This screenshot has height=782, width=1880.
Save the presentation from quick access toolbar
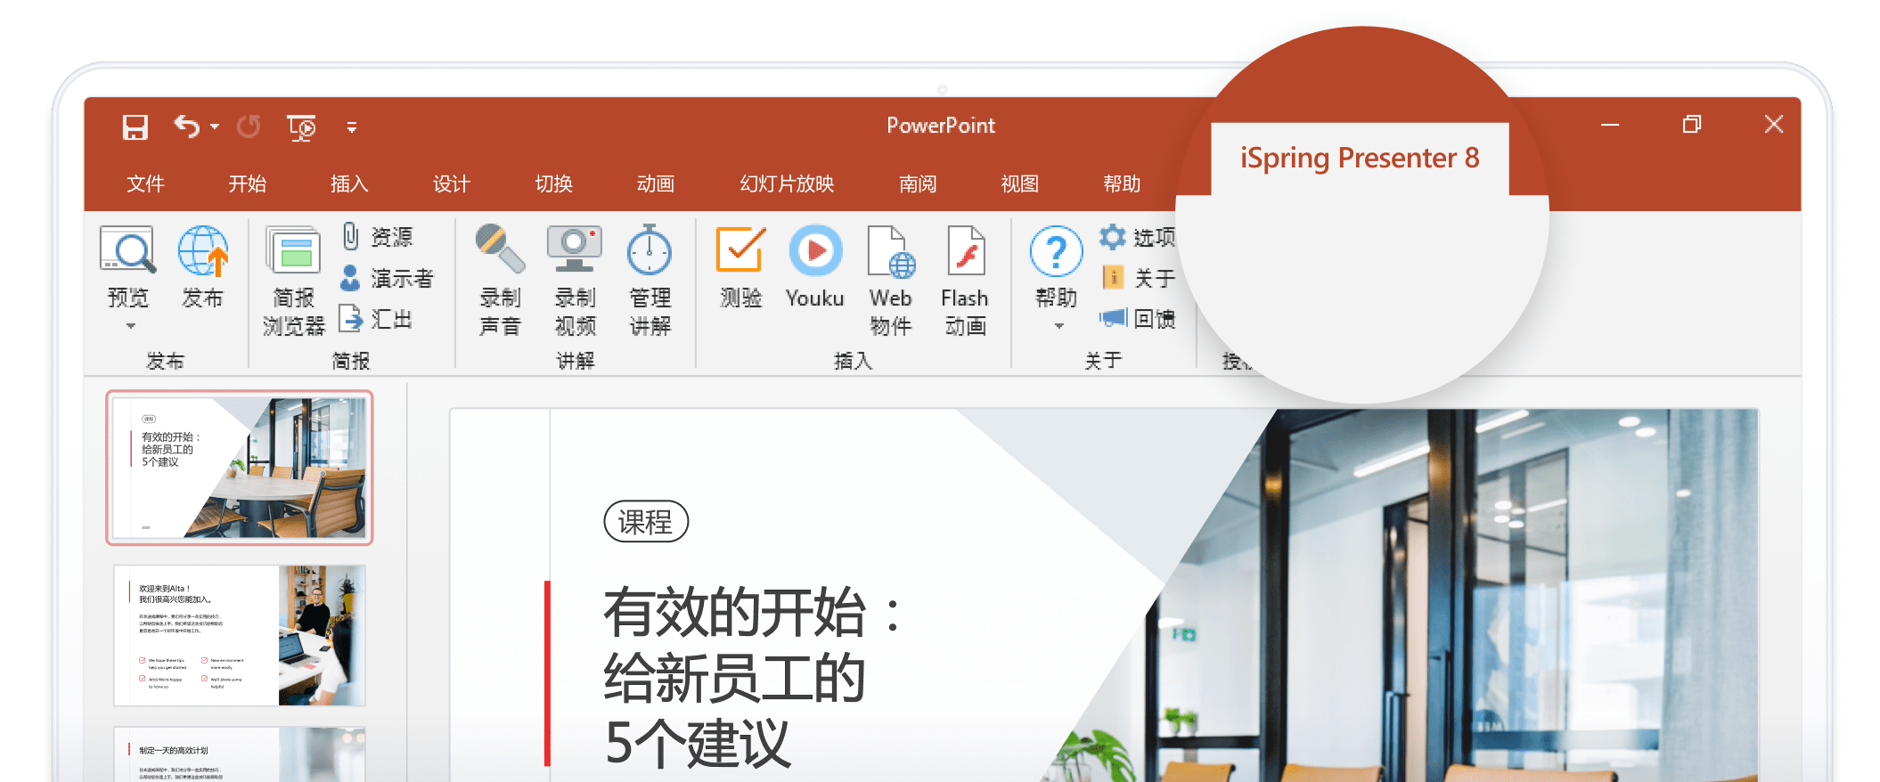pos(135,127)
